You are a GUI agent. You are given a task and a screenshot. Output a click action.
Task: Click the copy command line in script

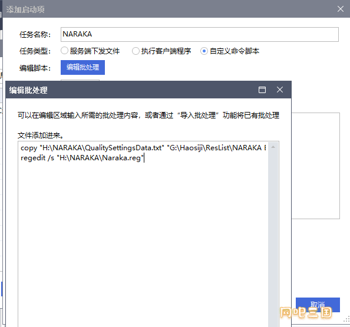[143, 148]
